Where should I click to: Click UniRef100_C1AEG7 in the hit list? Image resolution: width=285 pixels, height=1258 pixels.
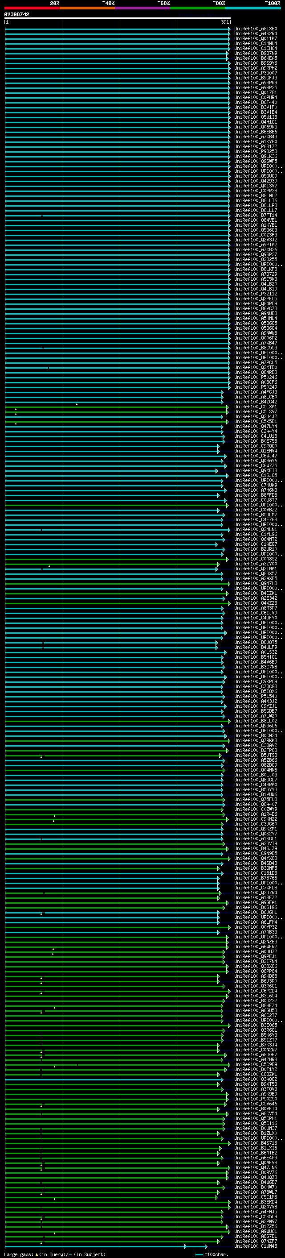tap(256, 544)
